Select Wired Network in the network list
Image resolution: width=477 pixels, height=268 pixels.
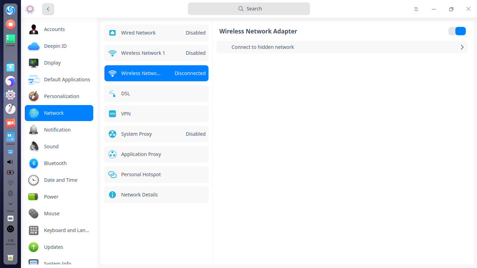click(156, 33)
